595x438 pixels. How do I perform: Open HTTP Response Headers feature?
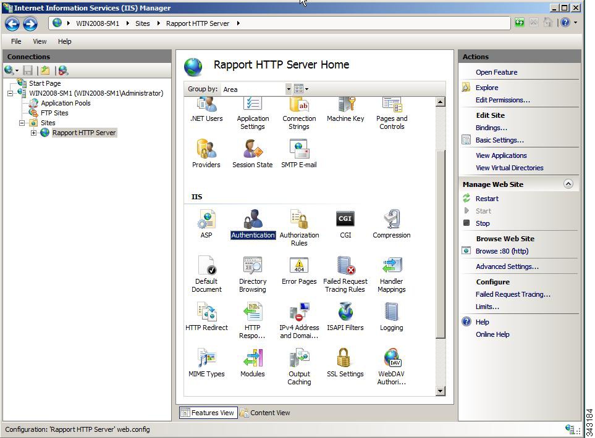pyautogui.click(x=253, y=320)
